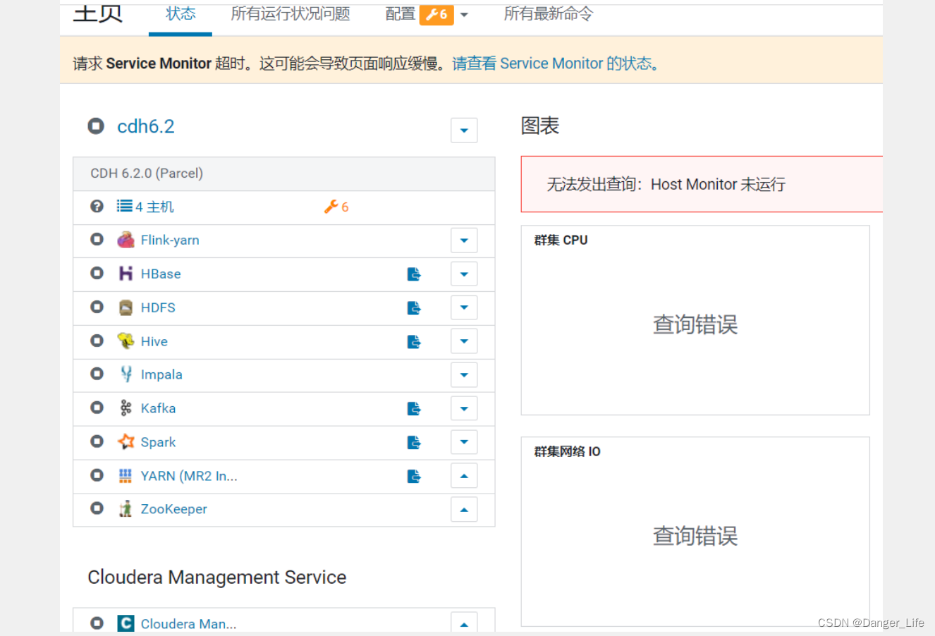935x636 pixels.
Task: Open the Spark actions dropdown
Action: click(x=464, y=442)
